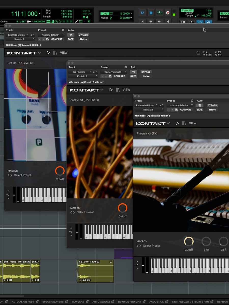Screen dimensions: 229x305
Task: Click the Stop button in Pro Tools transport
Action: pyautogui.click(x=151, y=13)
